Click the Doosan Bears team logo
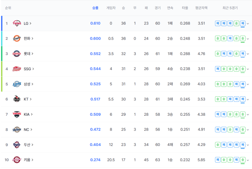 click(17, 145)
